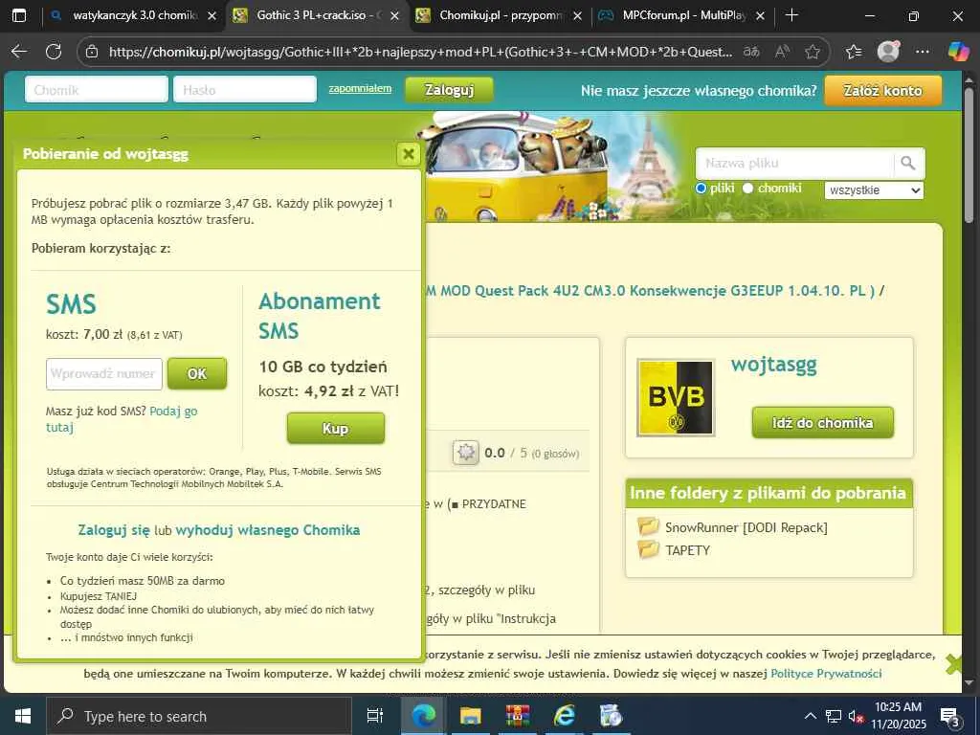Open Internet Explorer from taskbar
Image resolution: width=980 pixels, height=735 pixels.
point(565,716)
